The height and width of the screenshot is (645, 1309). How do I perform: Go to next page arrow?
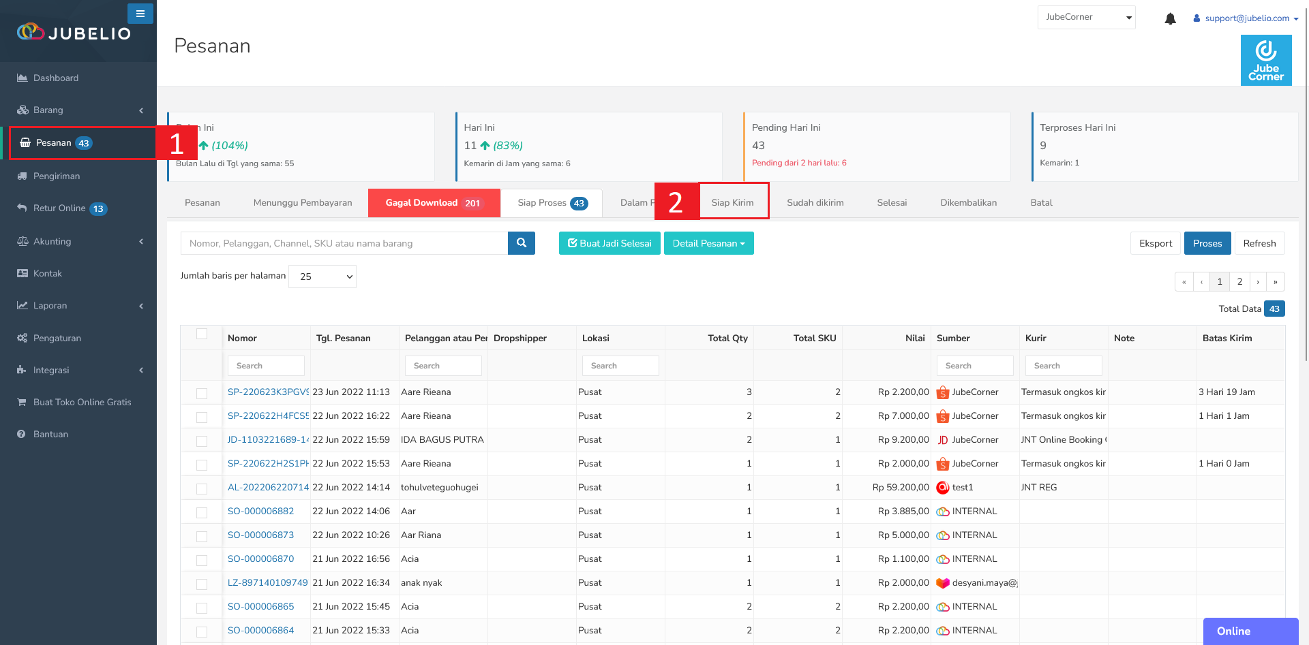1258,281
